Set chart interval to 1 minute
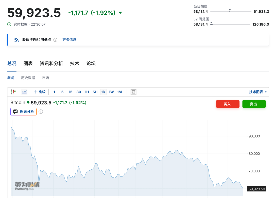The height and width of the screenshot is (198, 274). [54, 92]
